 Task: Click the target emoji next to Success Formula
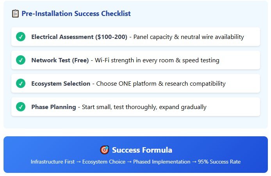(x=105, y=150)
